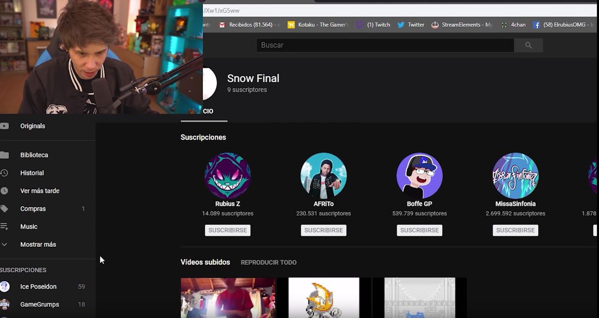Click GameGrumps subscription avatar

coord(4,305)
